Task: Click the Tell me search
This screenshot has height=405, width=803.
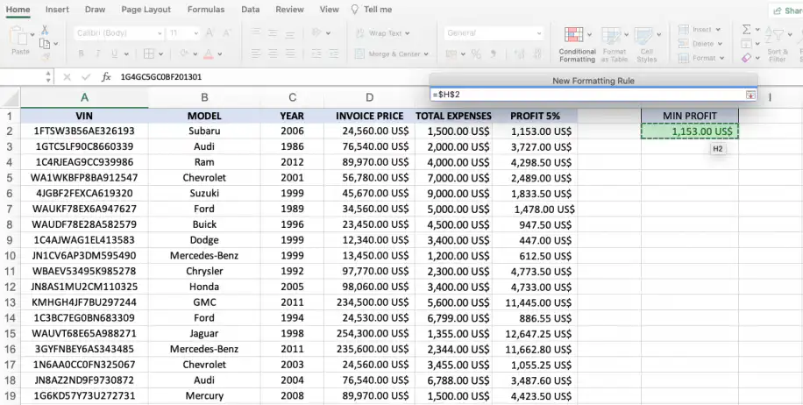Action: [x=372, y=10]
